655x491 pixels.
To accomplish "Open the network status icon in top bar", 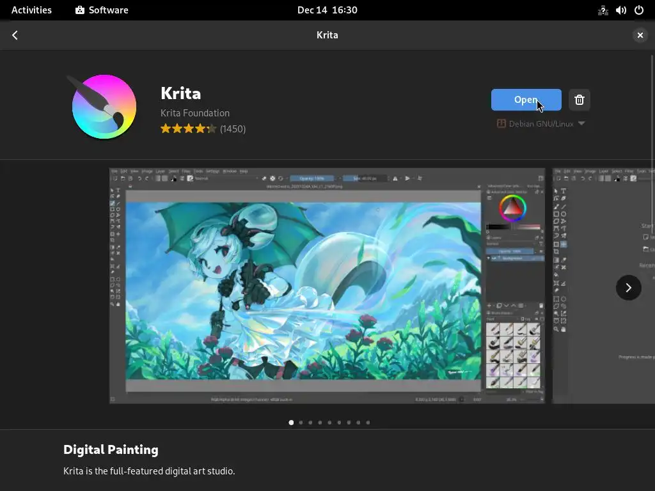I will (603, 10).
